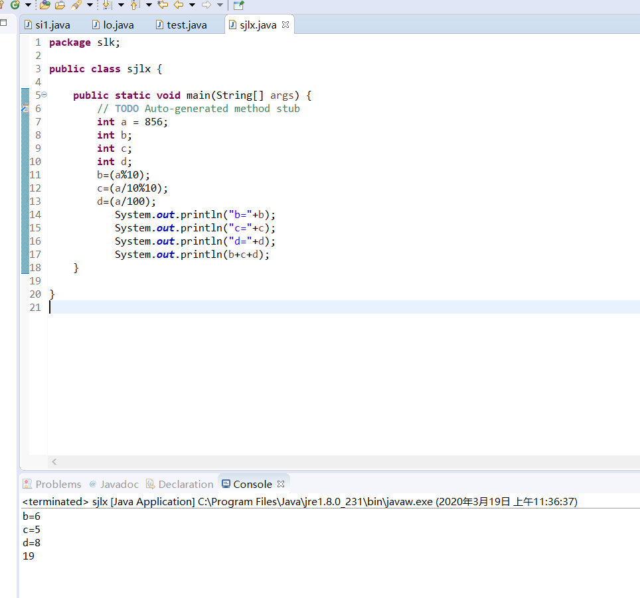Screen dimensions: 640x598
Task: Click the Java file icon on si1.java tab
Action: [x=28, y=25]
